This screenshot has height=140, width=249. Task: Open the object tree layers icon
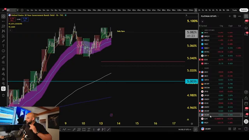click(246, 28)
